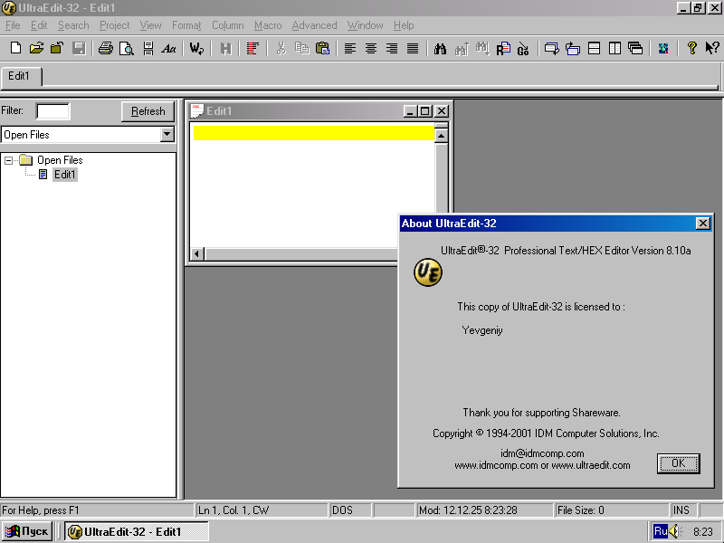724x543 pixels.
Task: Click the Justify alignment icon
Action: tap(413, 48)
